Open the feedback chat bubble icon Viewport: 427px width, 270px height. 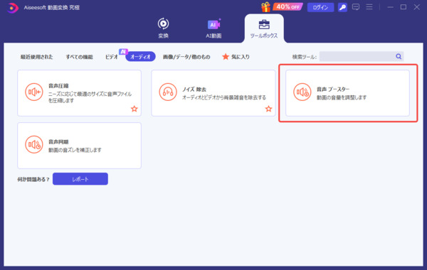click(x=356, y=7)
